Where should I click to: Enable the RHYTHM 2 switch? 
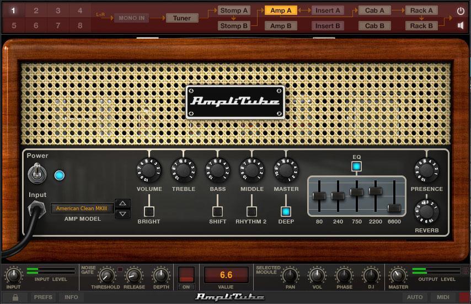coord(251,211)
